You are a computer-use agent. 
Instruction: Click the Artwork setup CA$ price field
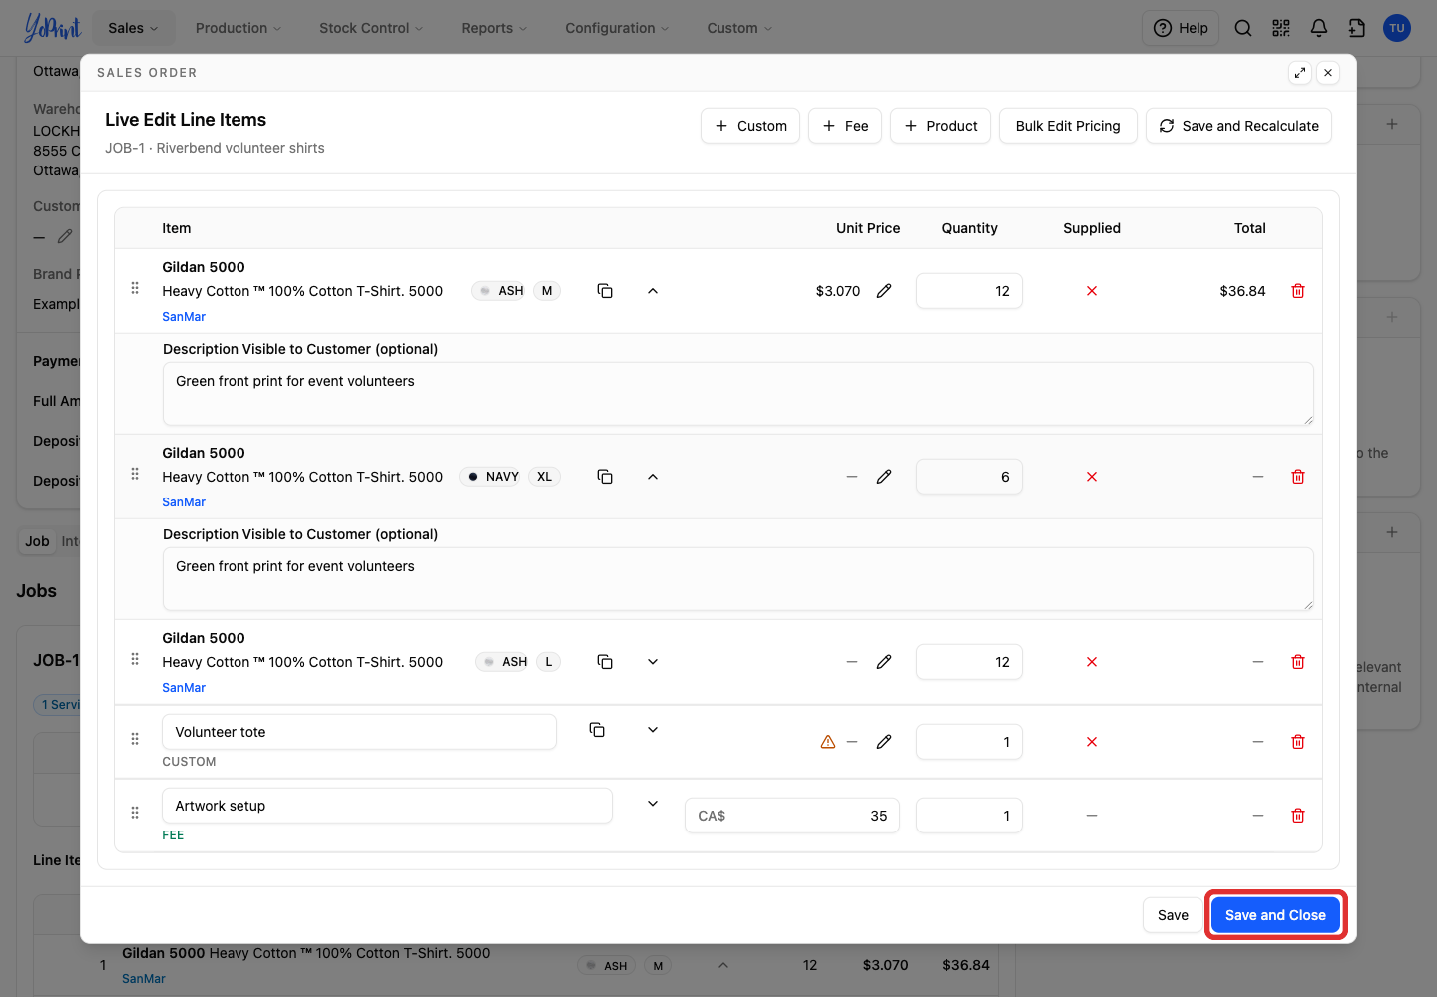(x=792, y=816)
